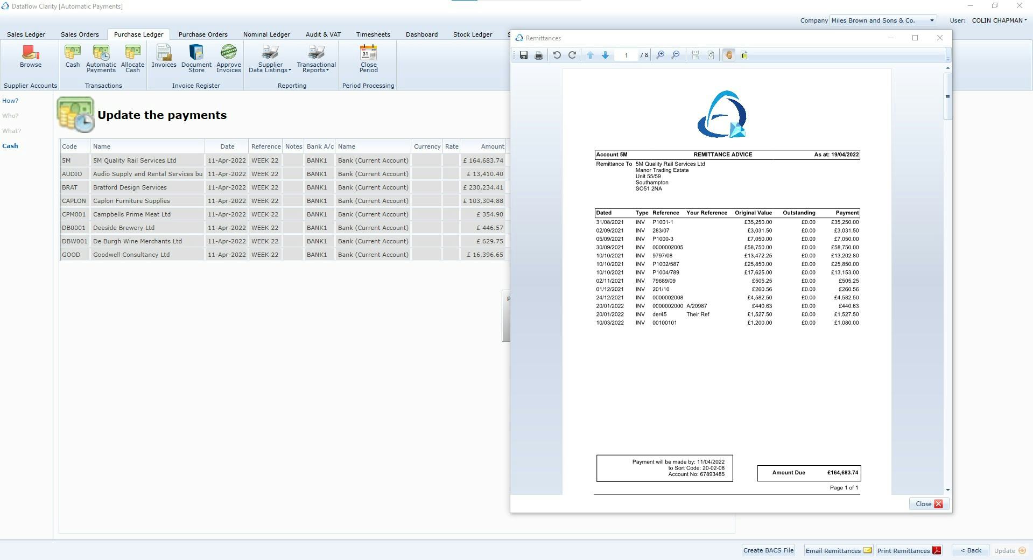Select the Bratford Design Services row
This screenshot has width=1033, height=560.
tap(283, 187)
